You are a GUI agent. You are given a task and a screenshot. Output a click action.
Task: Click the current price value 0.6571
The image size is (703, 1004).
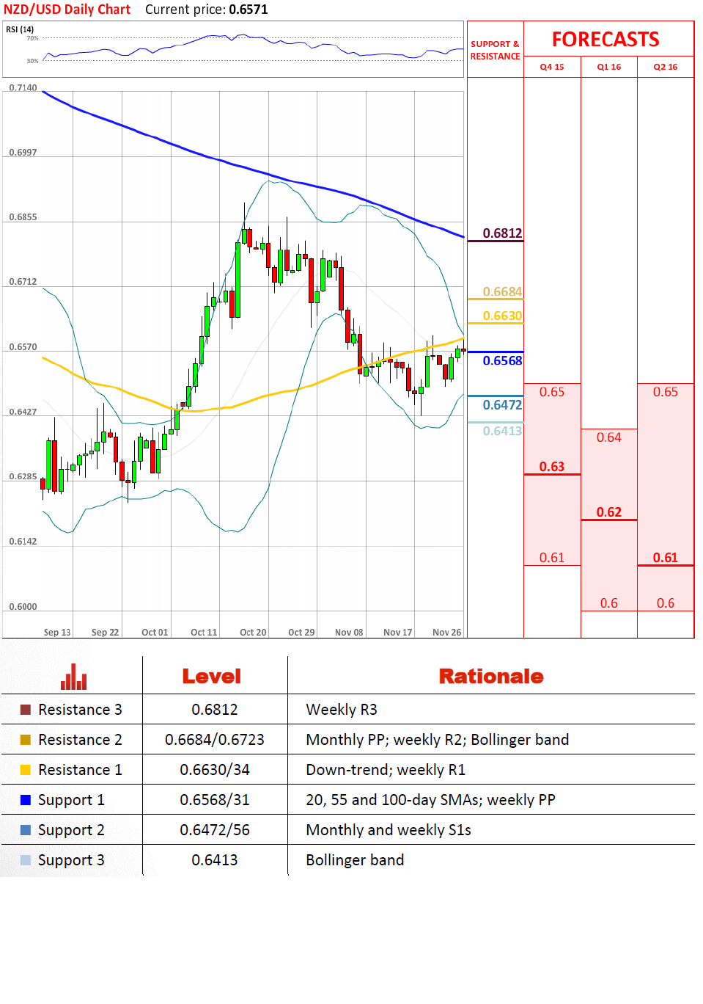coord(249,10)
